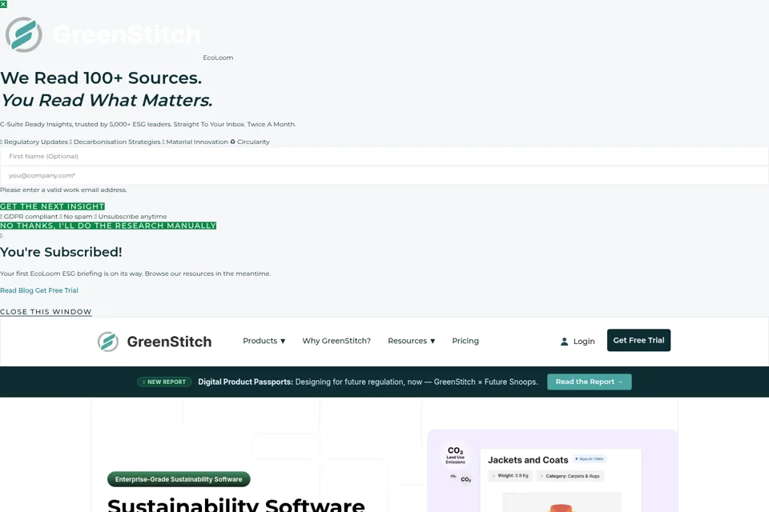Click the large GreenStitch logo in popup
769x512 pixels.
[x=103, y=34]
